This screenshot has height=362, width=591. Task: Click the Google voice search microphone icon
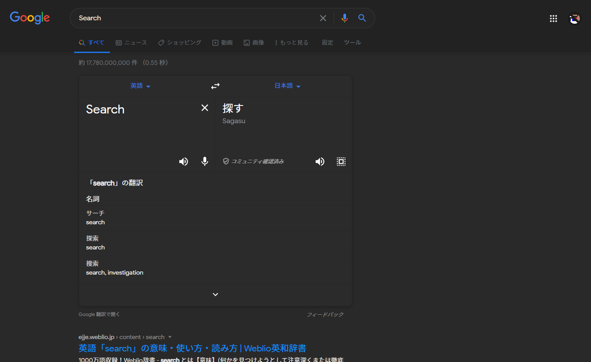point(344,18)
